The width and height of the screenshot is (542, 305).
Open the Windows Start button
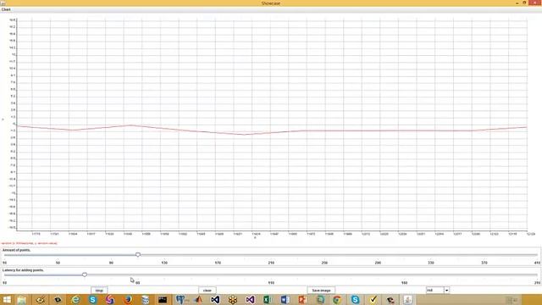click(7, 300)
